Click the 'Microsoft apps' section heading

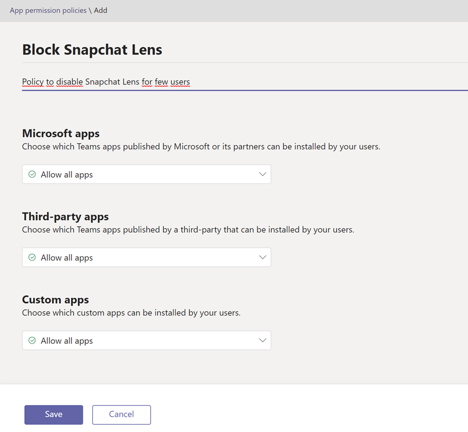(x=61, y=133)
